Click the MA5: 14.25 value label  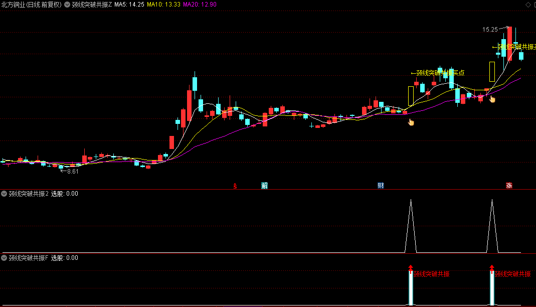click(x=129, y=5)
